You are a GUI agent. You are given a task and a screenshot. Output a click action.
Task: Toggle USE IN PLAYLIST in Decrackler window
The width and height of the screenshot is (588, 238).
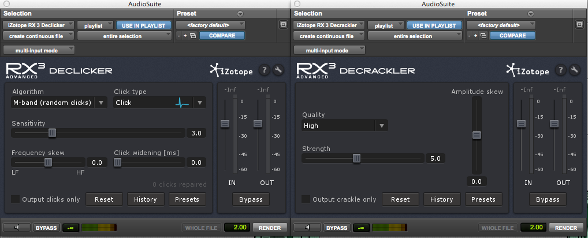[434, 25]
